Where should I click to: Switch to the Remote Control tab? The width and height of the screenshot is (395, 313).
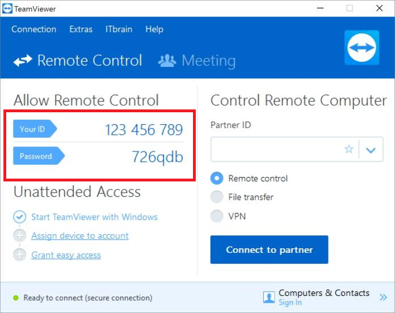click(x=78, y=61)
